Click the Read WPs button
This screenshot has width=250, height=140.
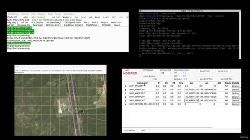tap(205, 71)
